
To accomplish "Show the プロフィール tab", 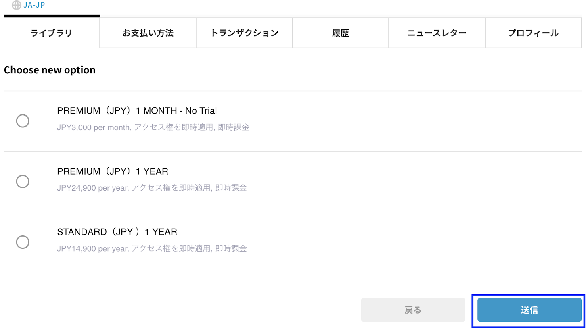I will [533, 33].
